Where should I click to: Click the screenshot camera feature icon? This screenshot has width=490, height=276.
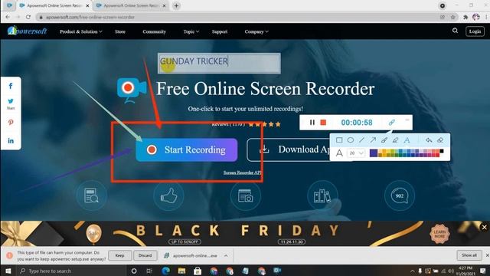(246, 195)
